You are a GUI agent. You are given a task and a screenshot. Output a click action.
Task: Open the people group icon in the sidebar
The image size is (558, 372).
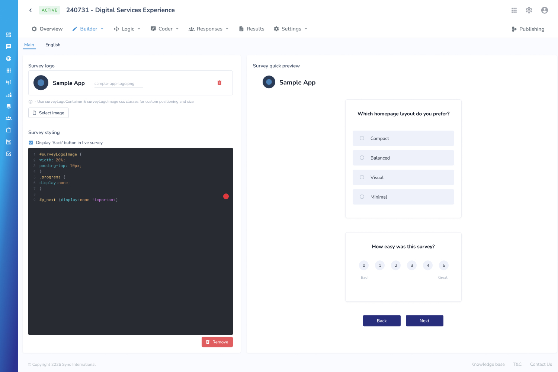(x=9, y=118)
